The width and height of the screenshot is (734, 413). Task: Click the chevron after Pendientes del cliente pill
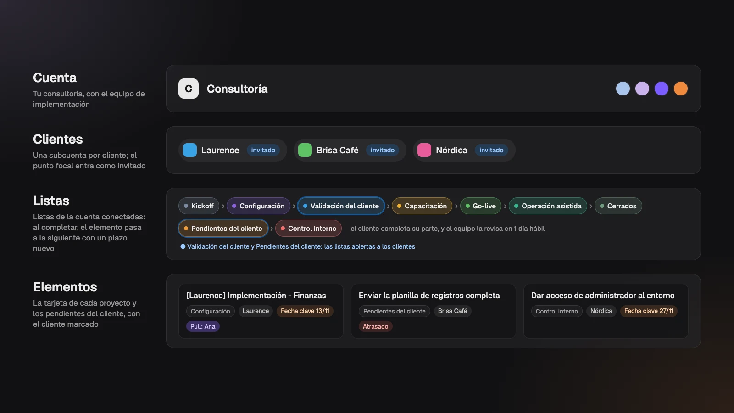tap(272, 229)
